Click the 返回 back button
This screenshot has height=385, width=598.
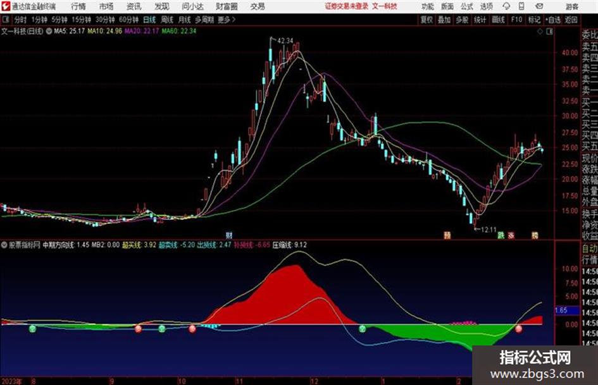[x=571, y=20]
